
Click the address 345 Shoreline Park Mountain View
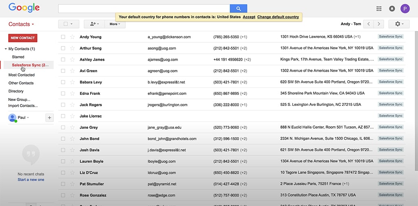pos(322,93)
